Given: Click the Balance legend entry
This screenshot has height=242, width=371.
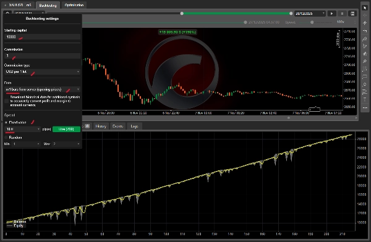Looking at the screenshot, I should [16, 222].
